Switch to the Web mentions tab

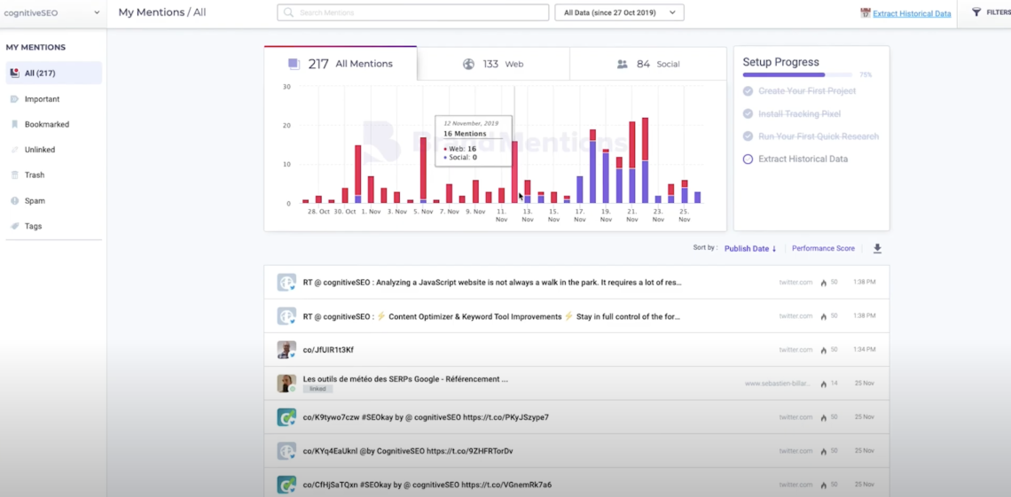coord(493,65)
